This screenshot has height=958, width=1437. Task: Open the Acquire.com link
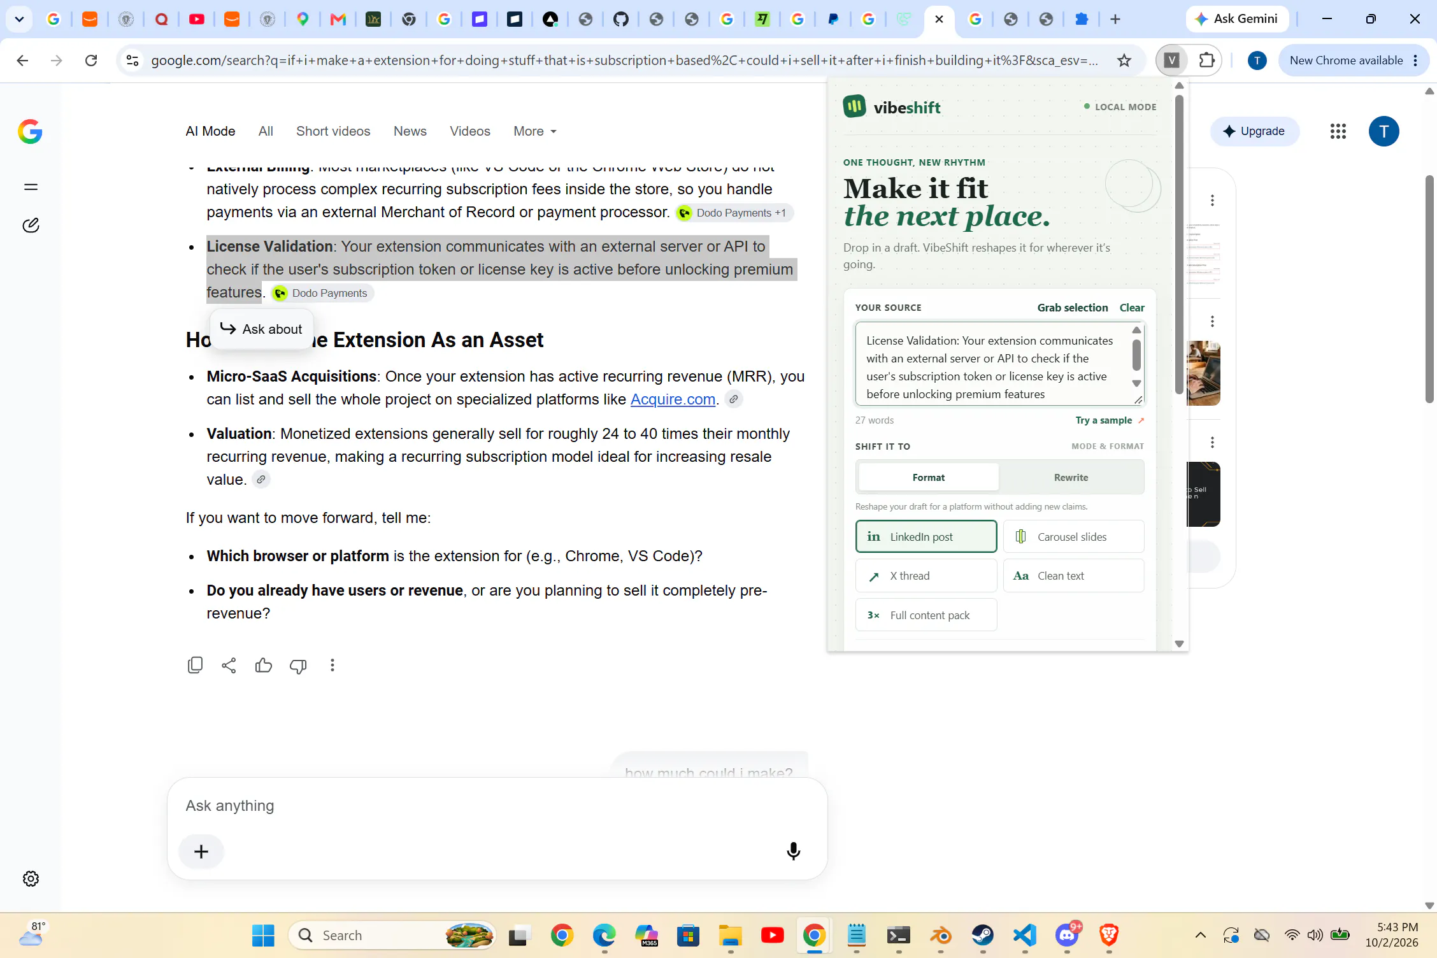pos(673,399)
